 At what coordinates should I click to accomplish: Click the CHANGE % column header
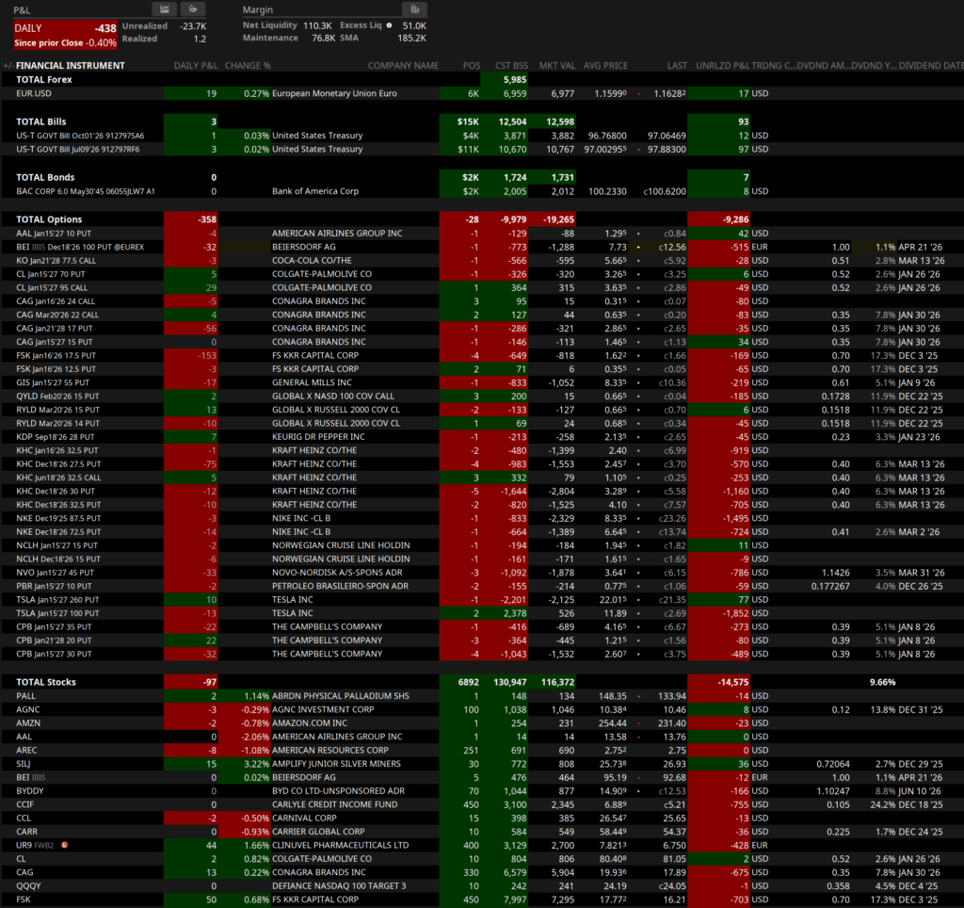coord(248,66)
